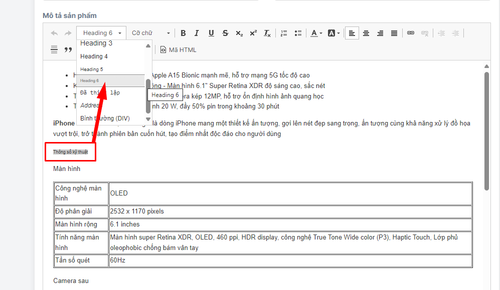
Task: Apply Superscript formatting
Action: click(x=253, y=33)
